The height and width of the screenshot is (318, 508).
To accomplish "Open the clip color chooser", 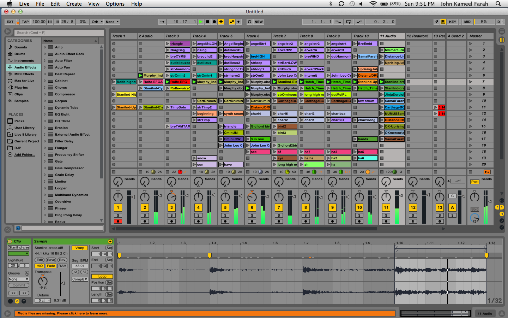I will pyautogui.click(x=19, y=254).
